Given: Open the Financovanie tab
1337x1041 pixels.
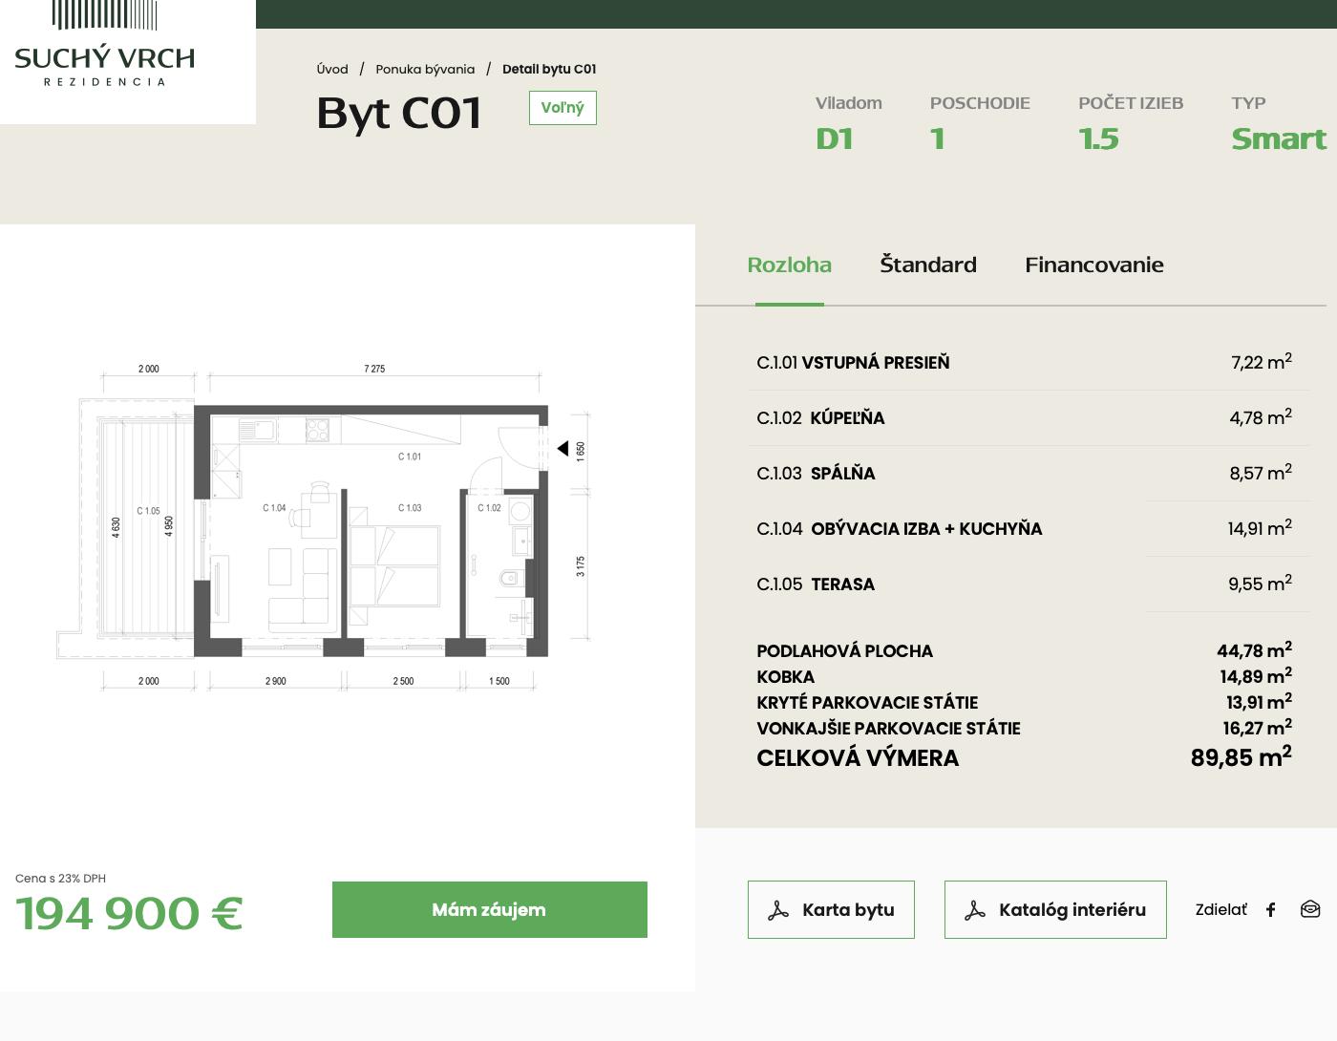Looking at the screenshot, I should 1093,265.
